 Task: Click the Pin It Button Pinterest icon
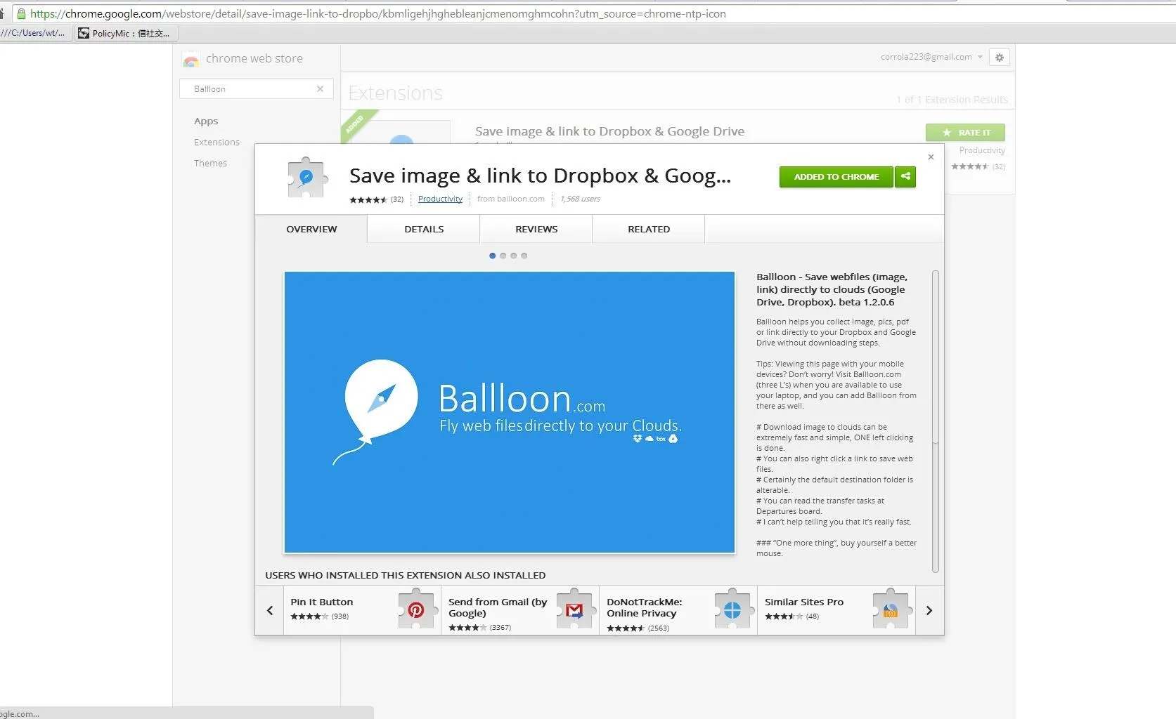tap(417, 609)
